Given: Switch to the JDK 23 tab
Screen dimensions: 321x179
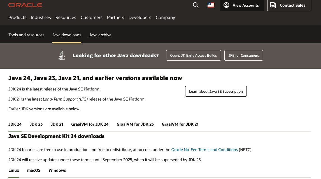Looking at the screenshot, I should pyautogui.click(x=36, y=124).
